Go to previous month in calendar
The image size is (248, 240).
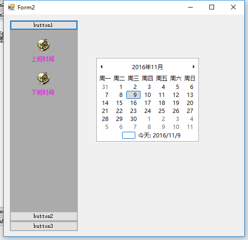(x=101, y=67)
